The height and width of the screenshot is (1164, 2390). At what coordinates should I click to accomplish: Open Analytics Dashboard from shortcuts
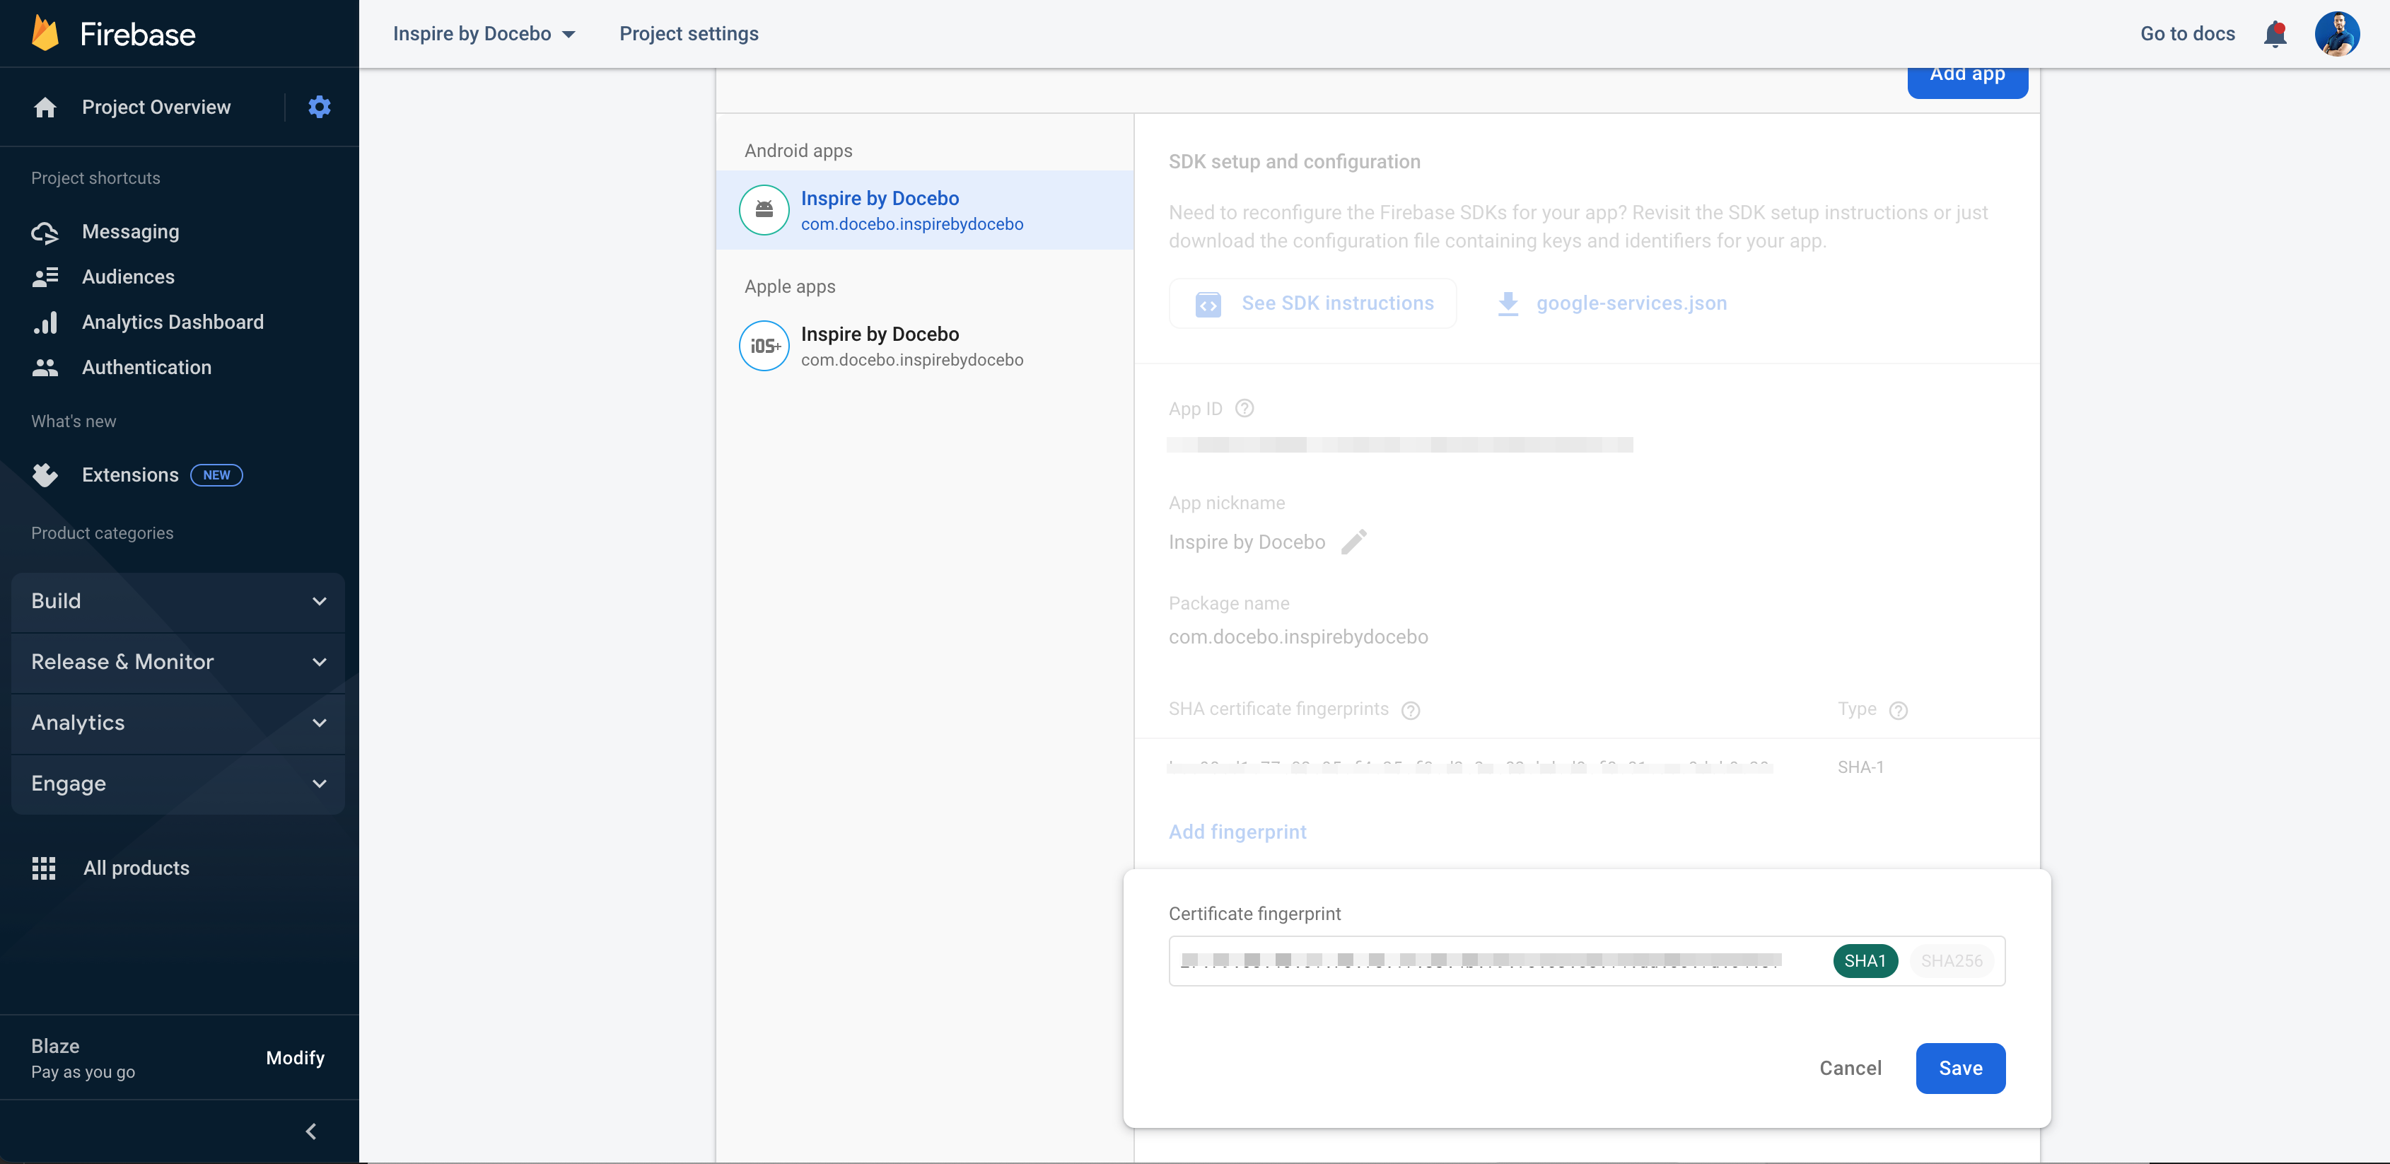173,322
